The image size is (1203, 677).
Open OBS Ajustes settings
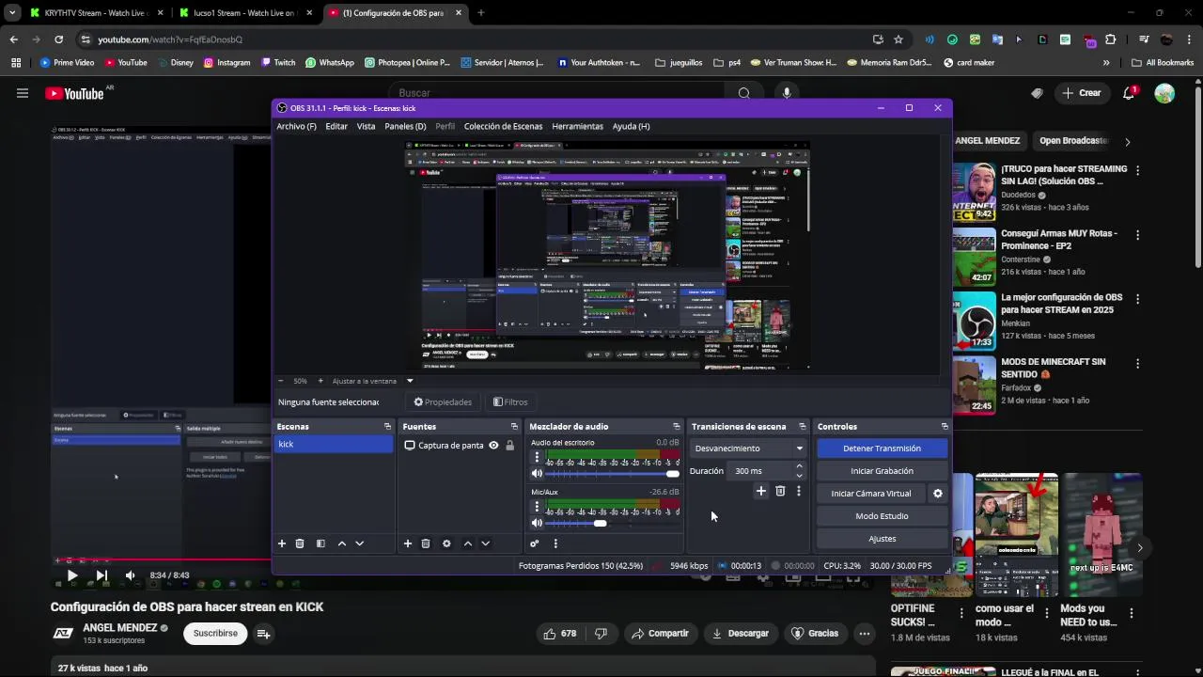[x=882, y=539]
